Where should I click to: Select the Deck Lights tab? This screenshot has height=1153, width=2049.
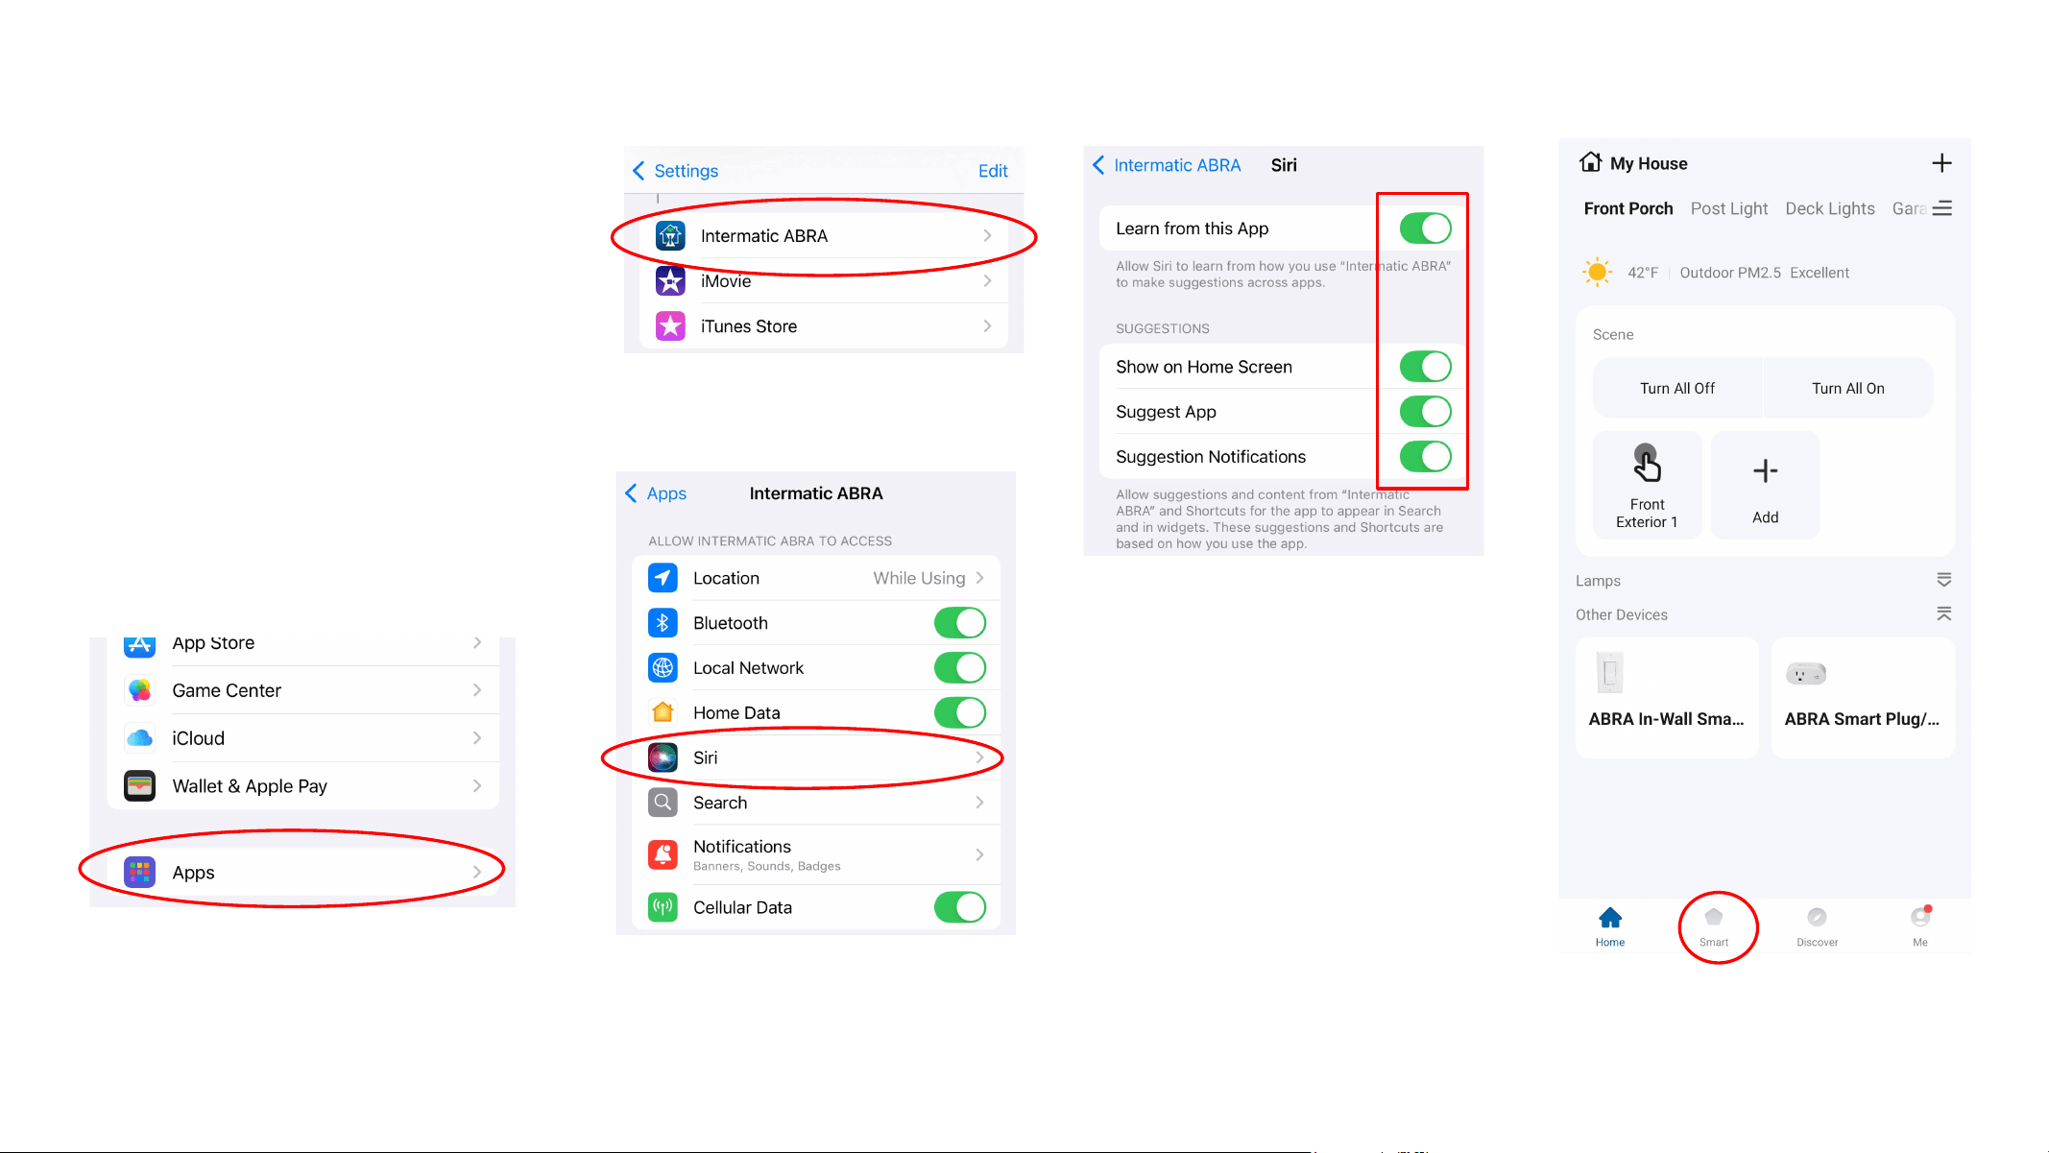click(x=1829, y=208)
